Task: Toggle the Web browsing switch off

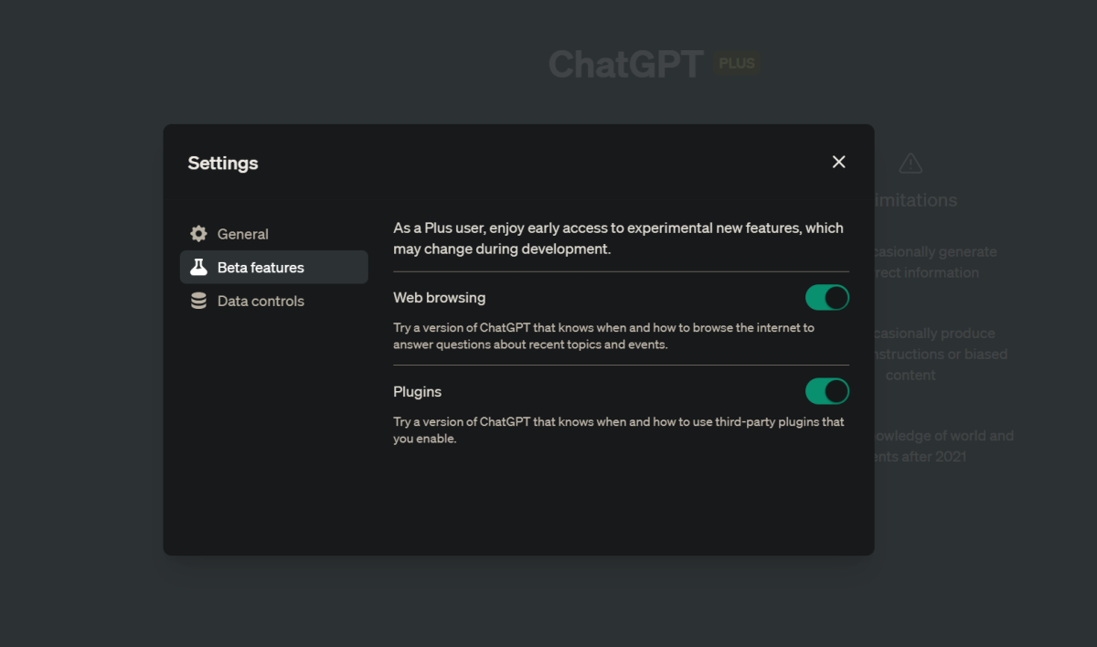Action: click(x=826, y=298)
